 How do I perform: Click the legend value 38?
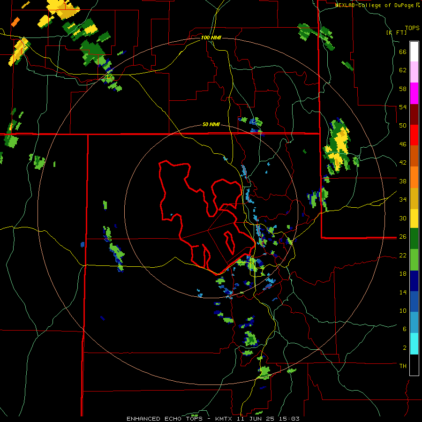(x=403, y=181)
